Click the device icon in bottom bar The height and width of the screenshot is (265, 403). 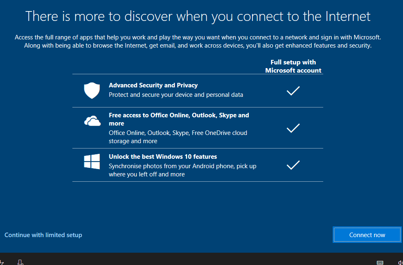tap(21, 262)
